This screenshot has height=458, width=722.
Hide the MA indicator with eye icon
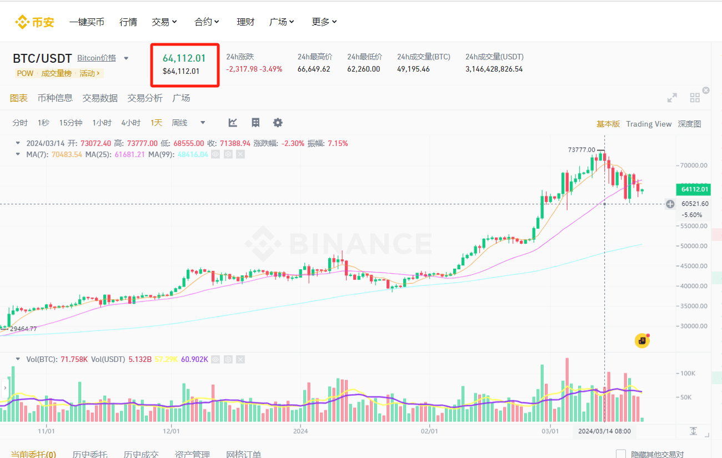pos(215,154)
